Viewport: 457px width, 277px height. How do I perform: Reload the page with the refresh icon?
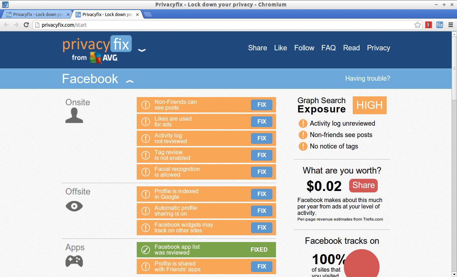(x=26, y=25)
